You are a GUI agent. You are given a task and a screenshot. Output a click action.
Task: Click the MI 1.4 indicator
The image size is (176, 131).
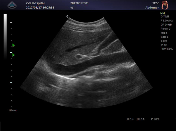(130, 119)
